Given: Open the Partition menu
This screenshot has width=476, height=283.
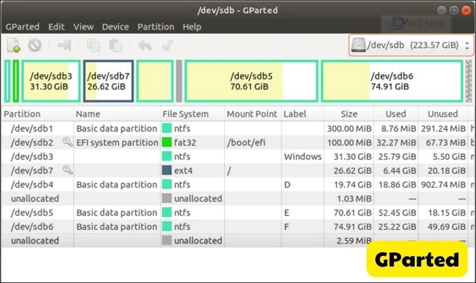Looking at the screenshot, I should click(156, 27).
